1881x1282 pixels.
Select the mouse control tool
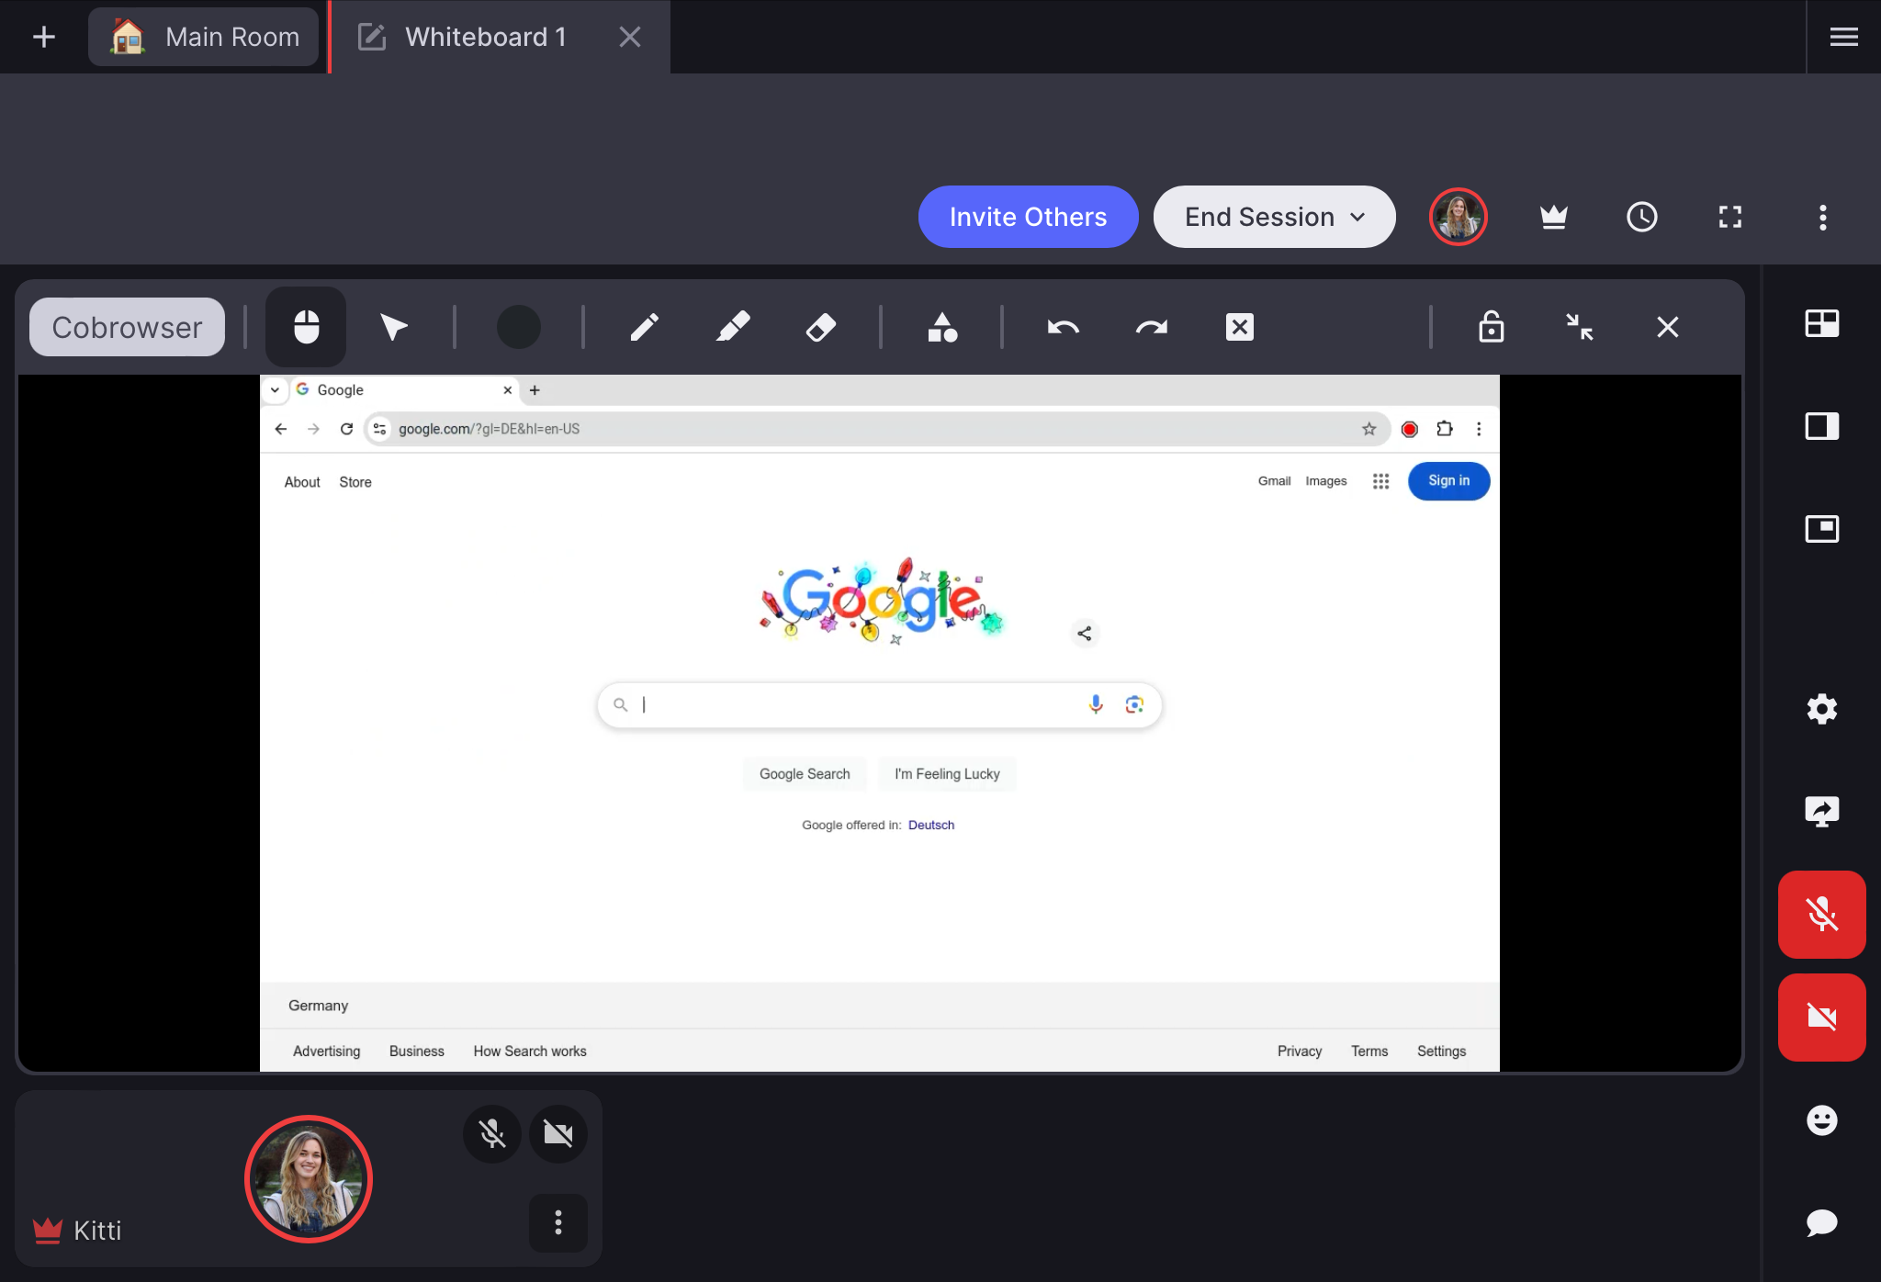[306, 327]
